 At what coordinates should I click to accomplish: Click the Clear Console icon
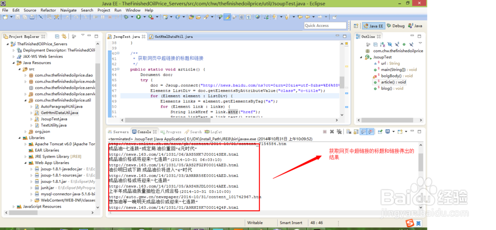click(x=349, y=131)
